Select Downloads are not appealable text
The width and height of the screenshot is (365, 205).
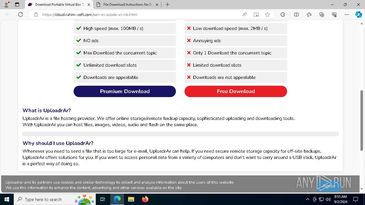[224, 77]
